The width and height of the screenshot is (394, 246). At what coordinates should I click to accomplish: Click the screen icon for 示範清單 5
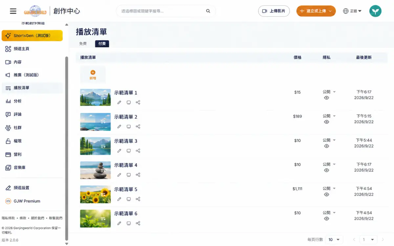(x=129, y=199)
